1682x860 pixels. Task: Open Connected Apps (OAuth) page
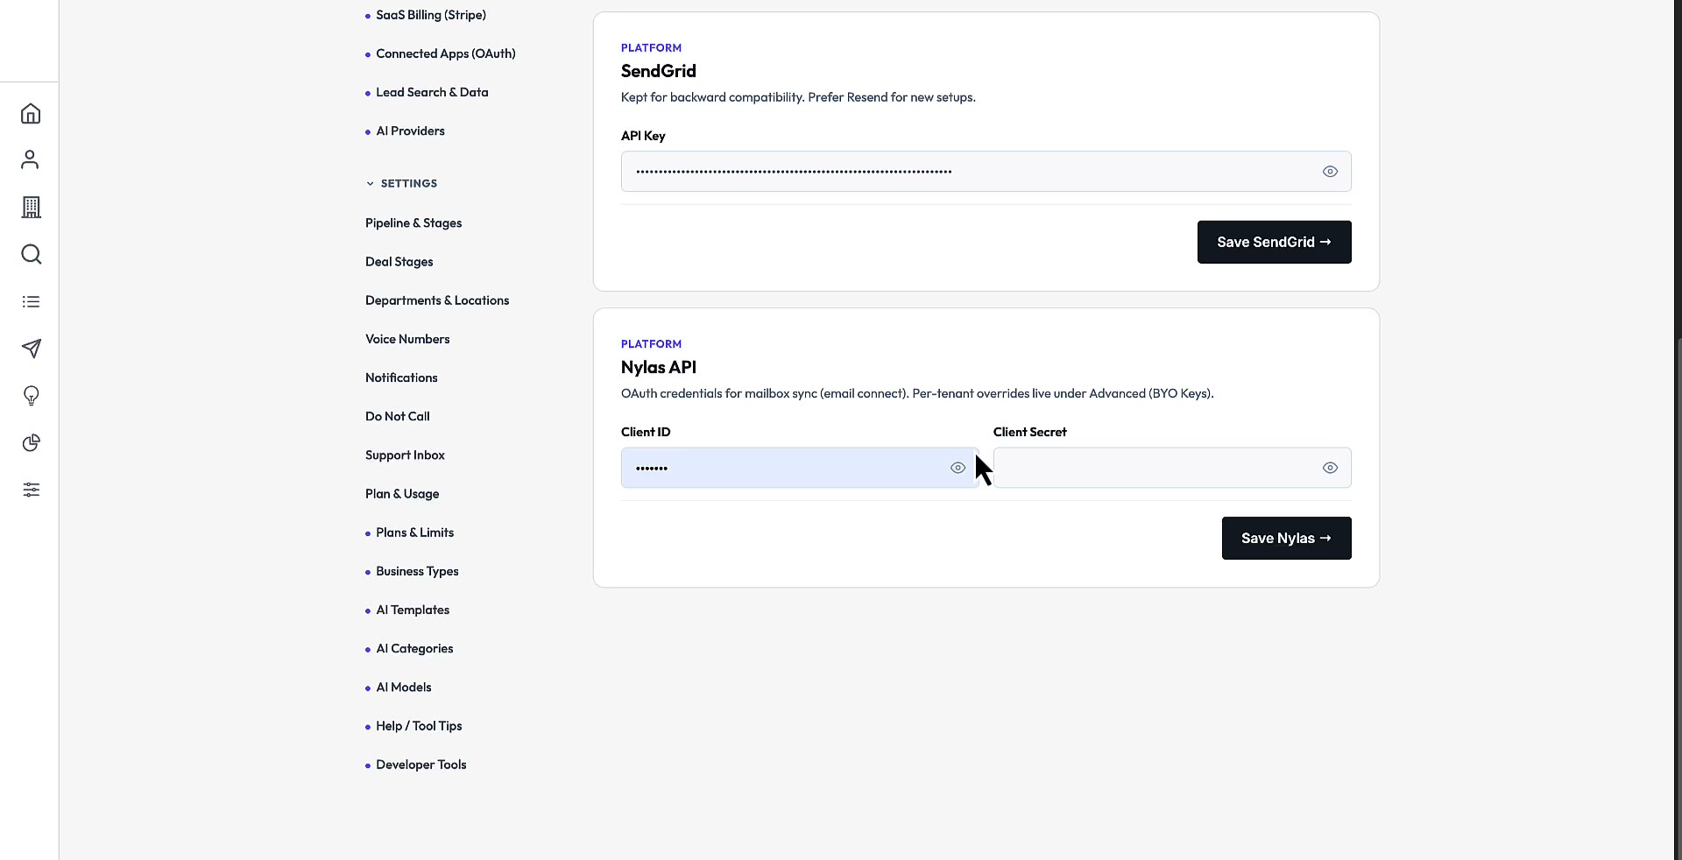coord(446,53)
